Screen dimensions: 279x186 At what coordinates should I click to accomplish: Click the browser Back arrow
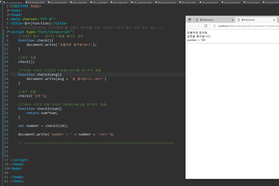point(190,26)
